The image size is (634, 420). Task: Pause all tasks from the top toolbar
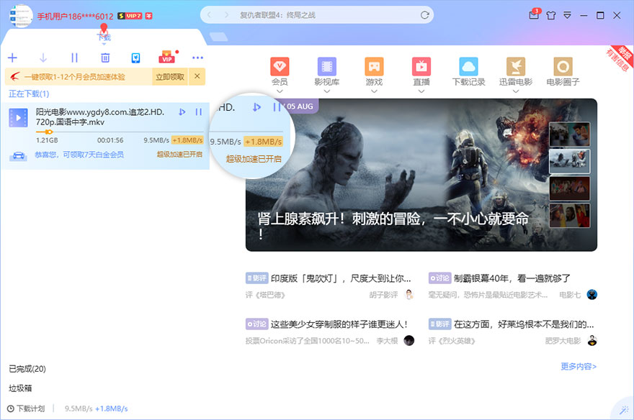pos(74,58)
